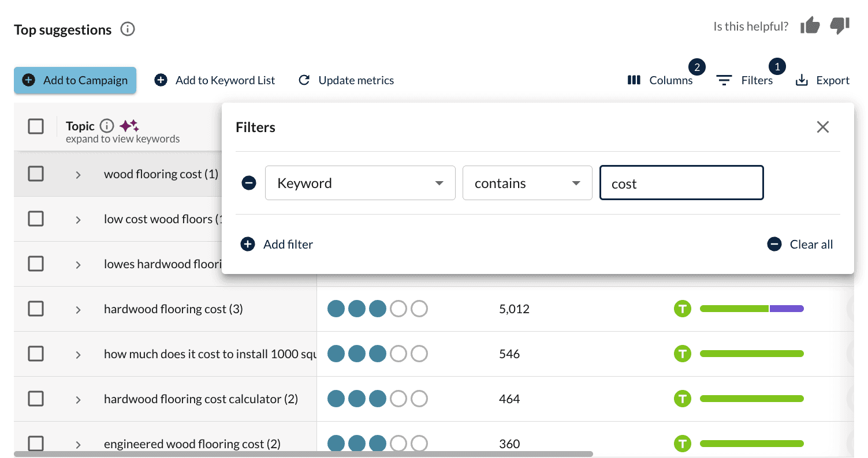Click the green T icon in 5,012 row
The height and width of the screenshot is (458, 868).
[x=683, y=309]
